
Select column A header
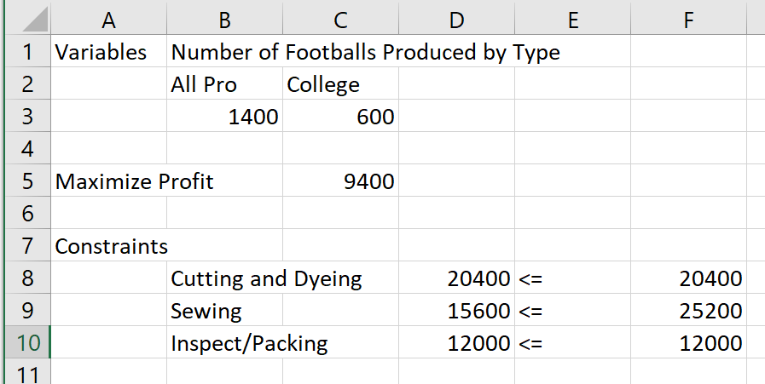[x=108, y=19]
